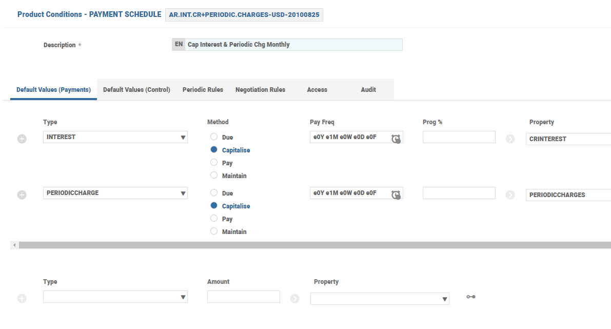Click the Amount input field
The height and width of the screenshot is (329, 611).
pos(243,297)
